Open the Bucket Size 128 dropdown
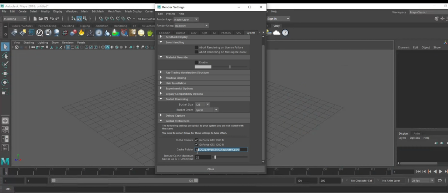 [x=202, y=105]
